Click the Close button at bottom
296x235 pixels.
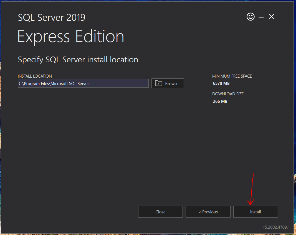tap(160, 212)
